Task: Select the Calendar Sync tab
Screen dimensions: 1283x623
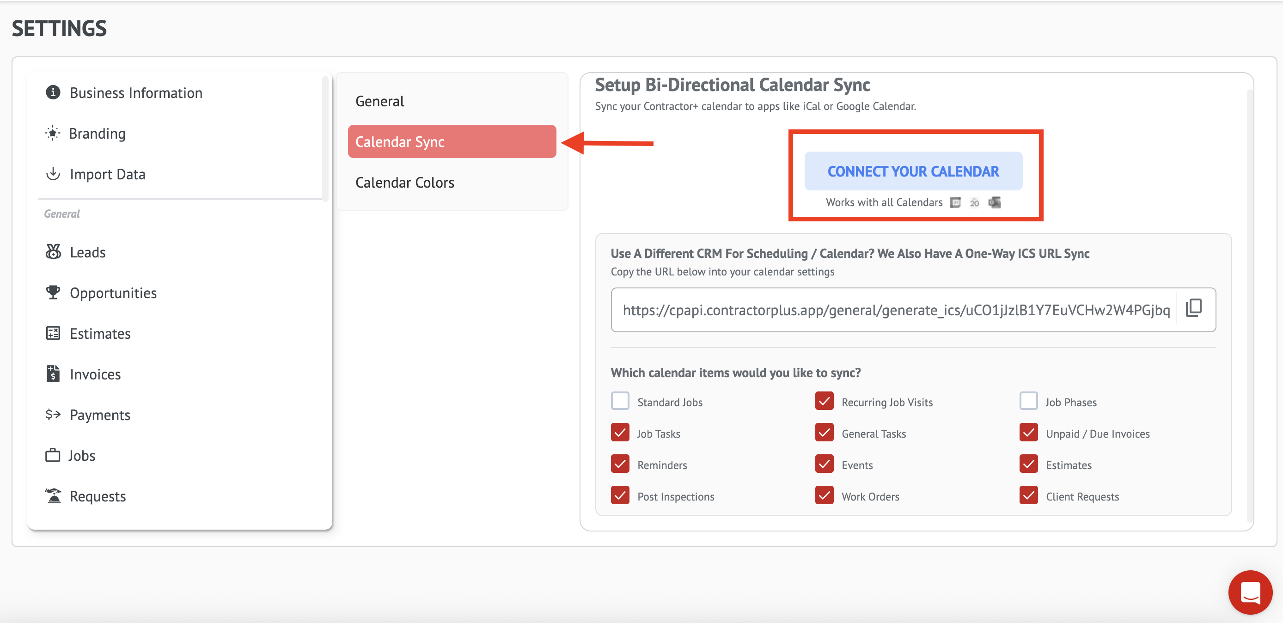Action: click(451, 142)
